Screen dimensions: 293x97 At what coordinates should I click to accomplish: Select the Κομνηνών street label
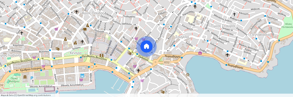[x=18, y=45]
